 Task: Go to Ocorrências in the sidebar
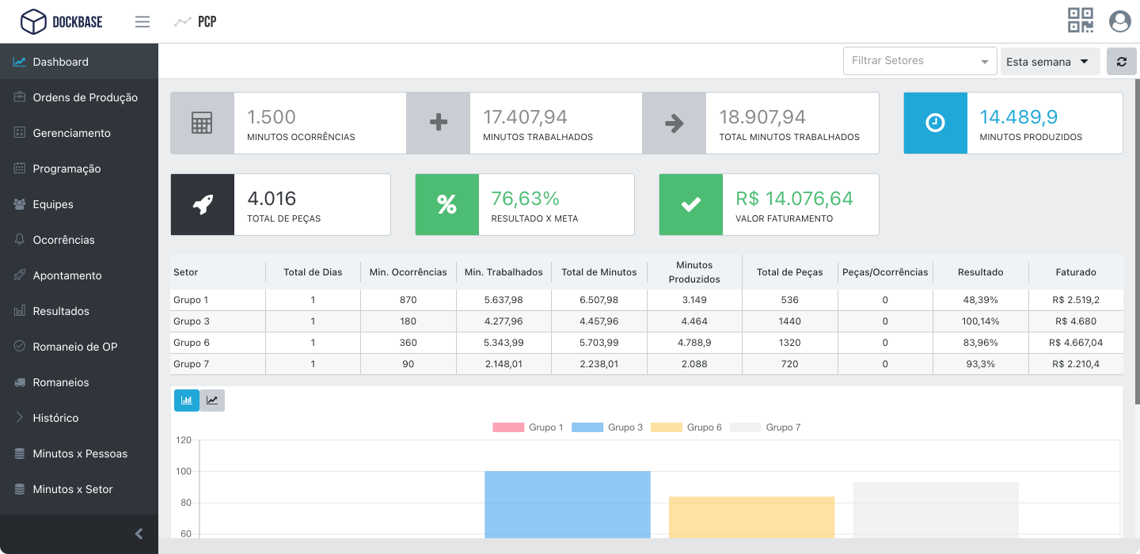point(63,240)
